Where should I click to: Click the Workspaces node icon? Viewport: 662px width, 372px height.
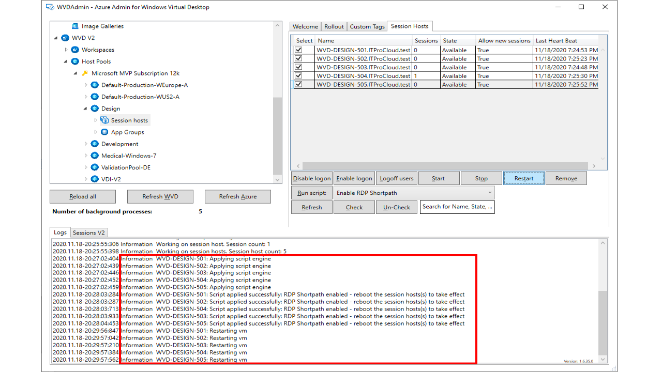75,50
